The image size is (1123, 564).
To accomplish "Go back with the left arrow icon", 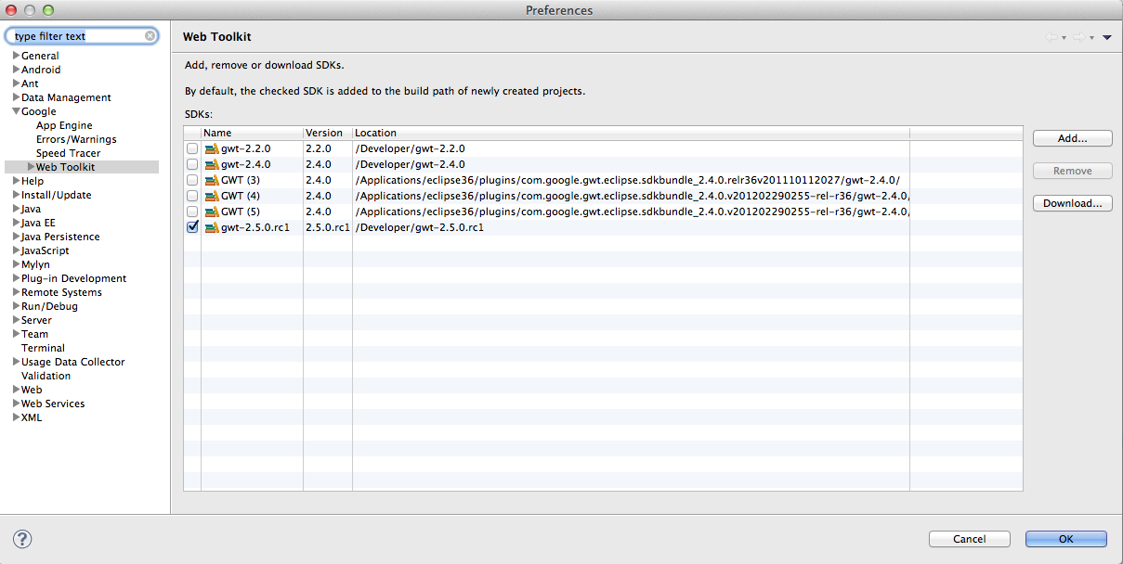I will pyautogui.click(x=1051, y=37).
